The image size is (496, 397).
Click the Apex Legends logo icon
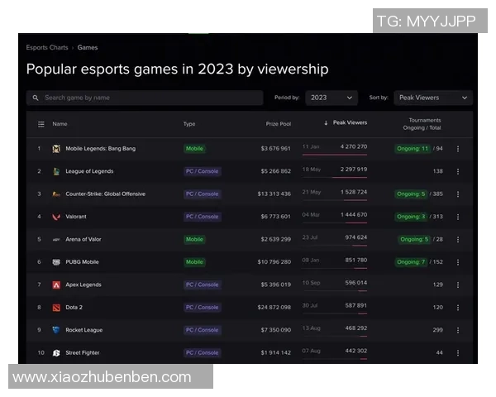click(x=56, y=285)
